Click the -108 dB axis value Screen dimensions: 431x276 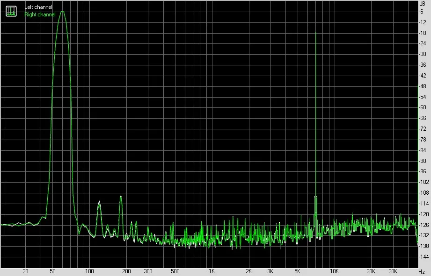click(424, 193)
